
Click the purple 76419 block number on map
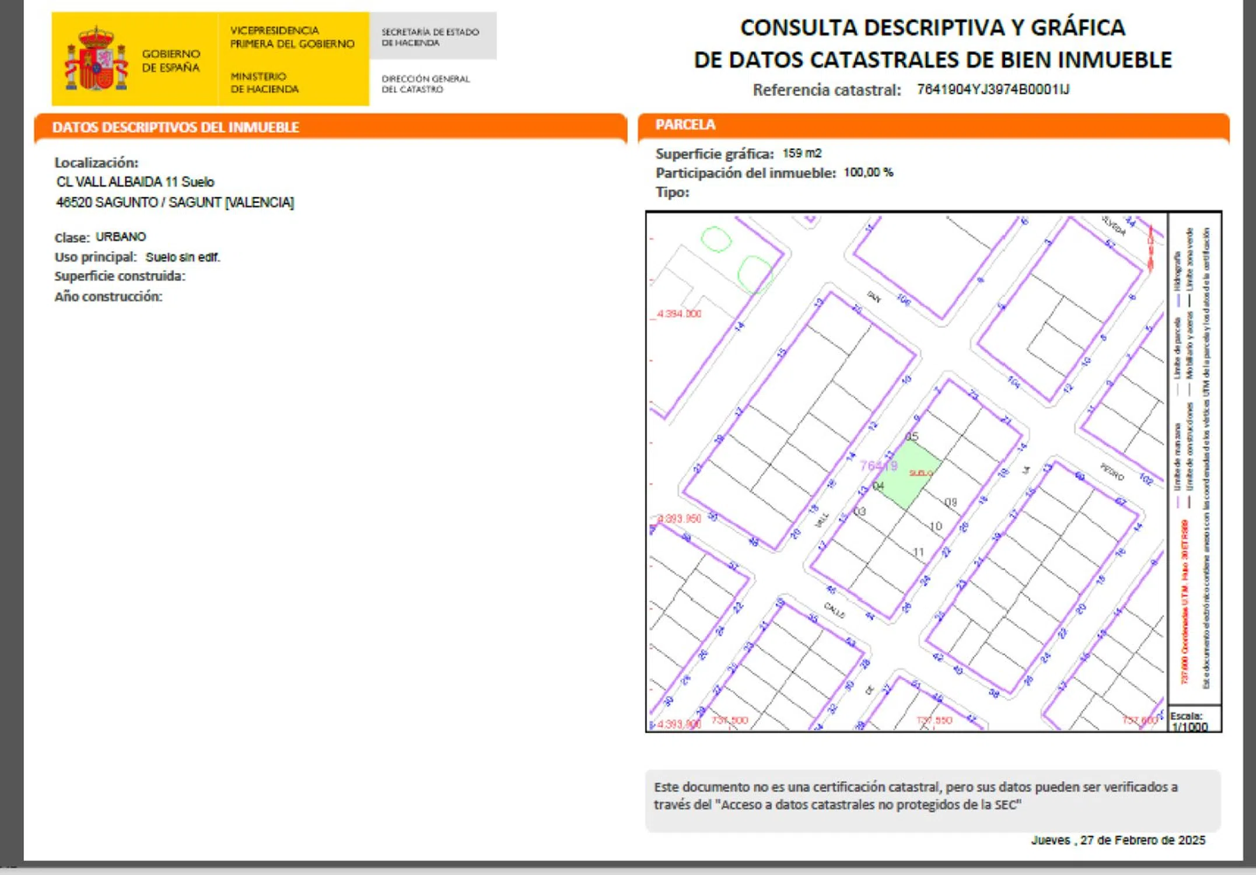pyautogui.click(x=879, y=466)
